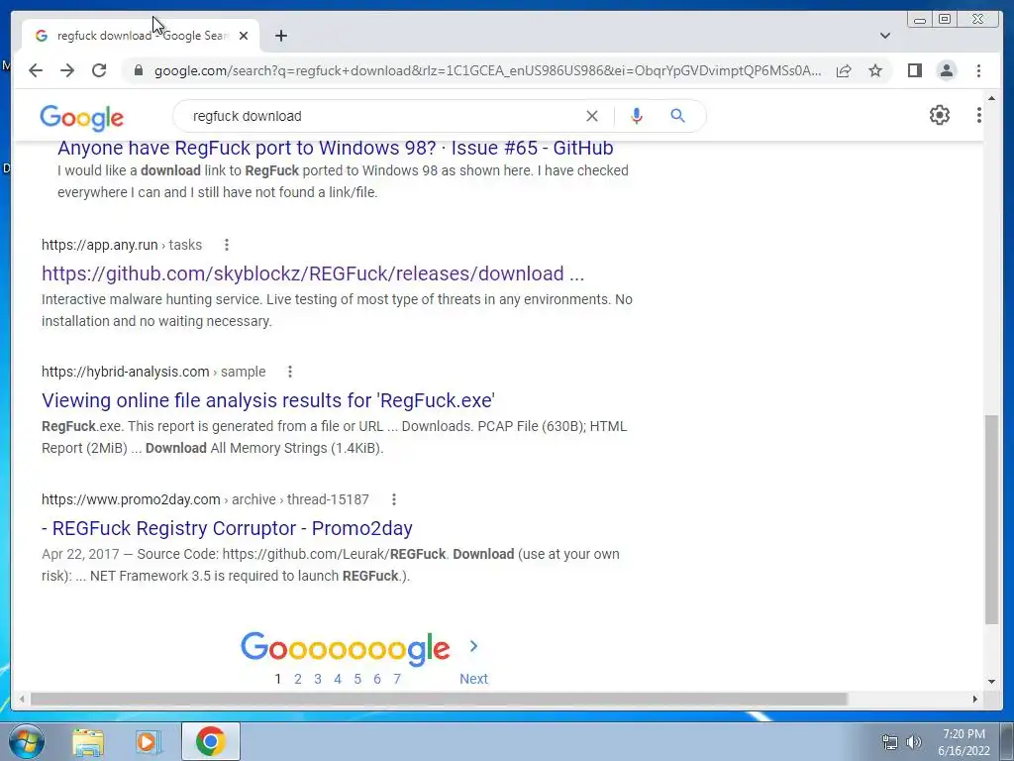
Task: View site info via lock icon
Action: pos(139,70)
